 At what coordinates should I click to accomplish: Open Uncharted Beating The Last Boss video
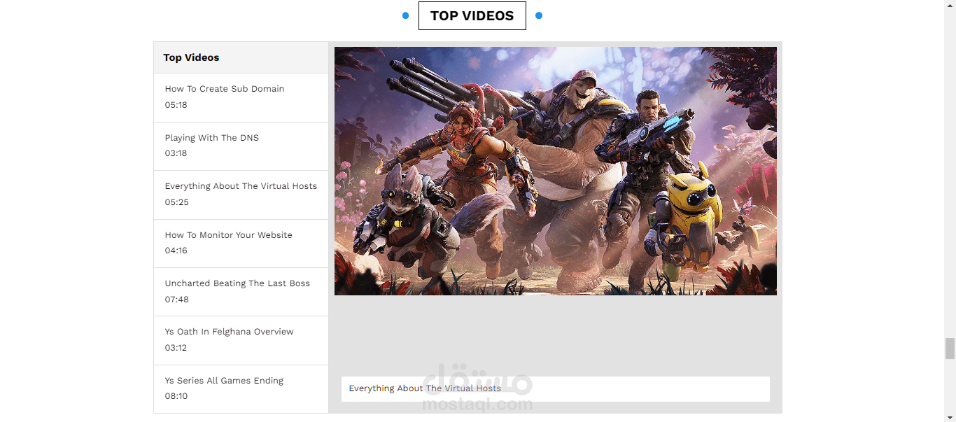click(x=241, y=292)
